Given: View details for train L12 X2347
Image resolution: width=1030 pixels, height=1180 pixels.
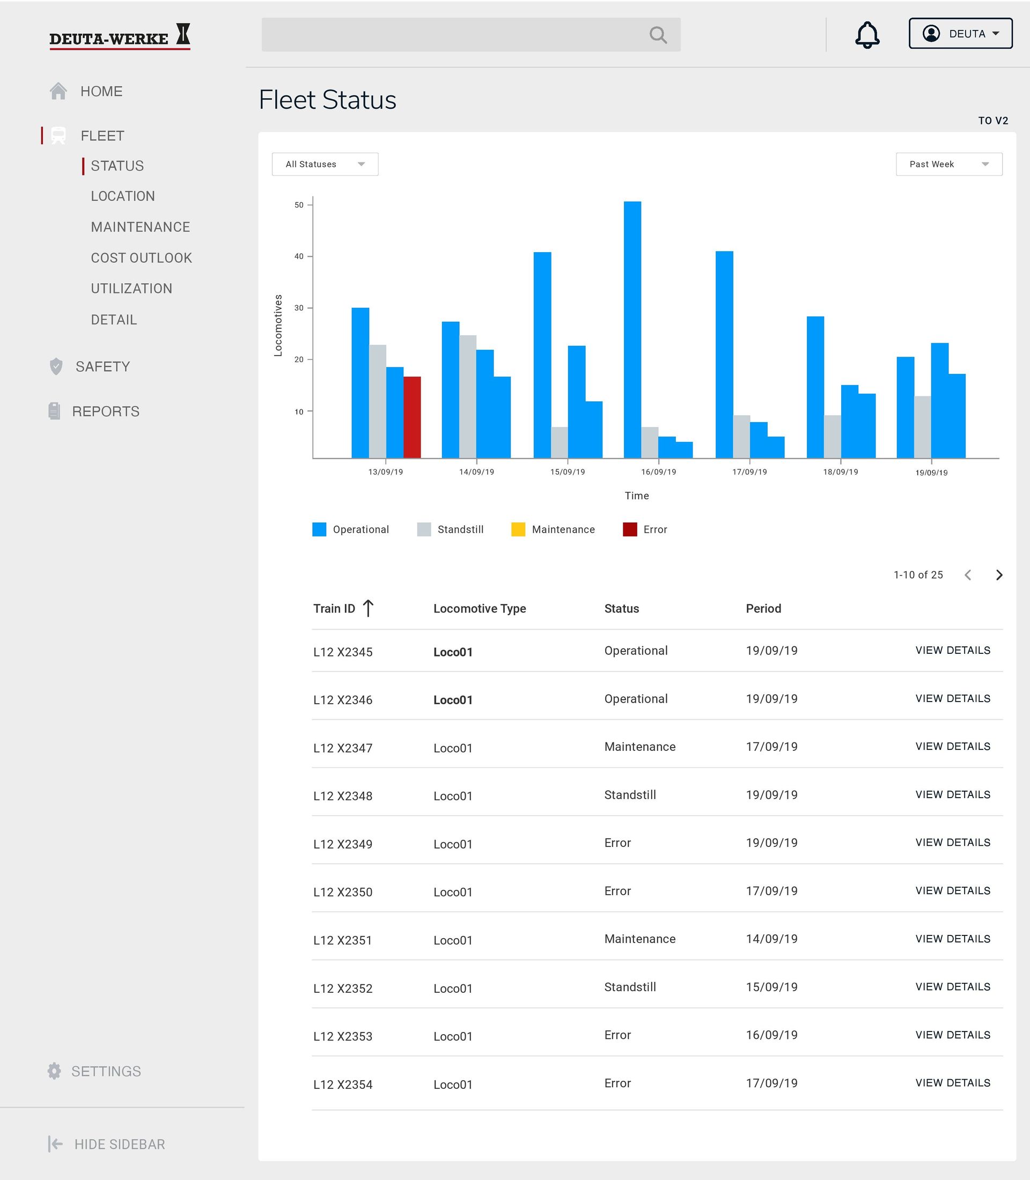Looking at the screenshot, I should tap(952, 746).
